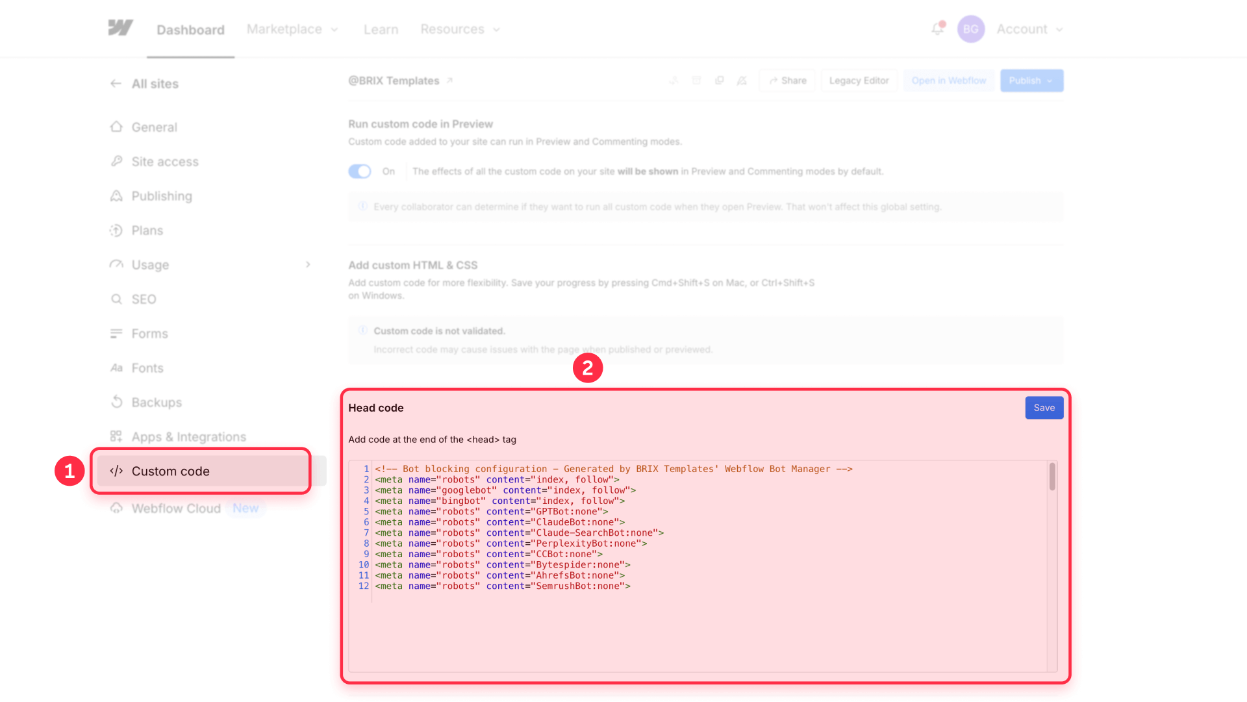Click the back arrow next to All sites

pos(116,84)
